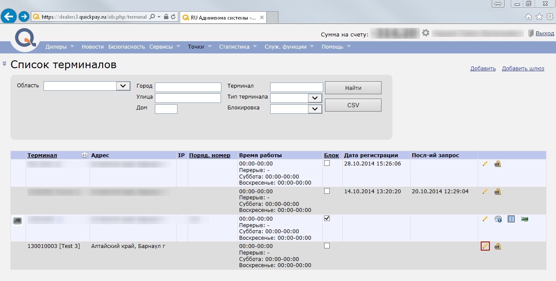Expand the Тип терминала dropdown
Screen dimensions: 556x281
(315, 98)
